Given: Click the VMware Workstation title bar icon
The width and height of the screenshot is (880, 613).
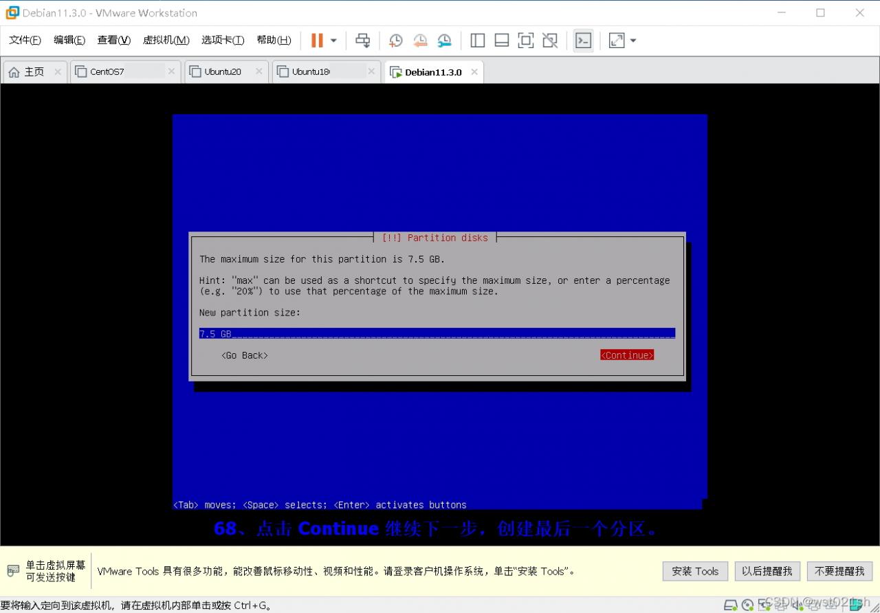Looking at the screenshot, I should [12, 12].
